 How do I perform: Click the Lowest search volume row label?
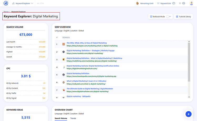coord(9,57)
